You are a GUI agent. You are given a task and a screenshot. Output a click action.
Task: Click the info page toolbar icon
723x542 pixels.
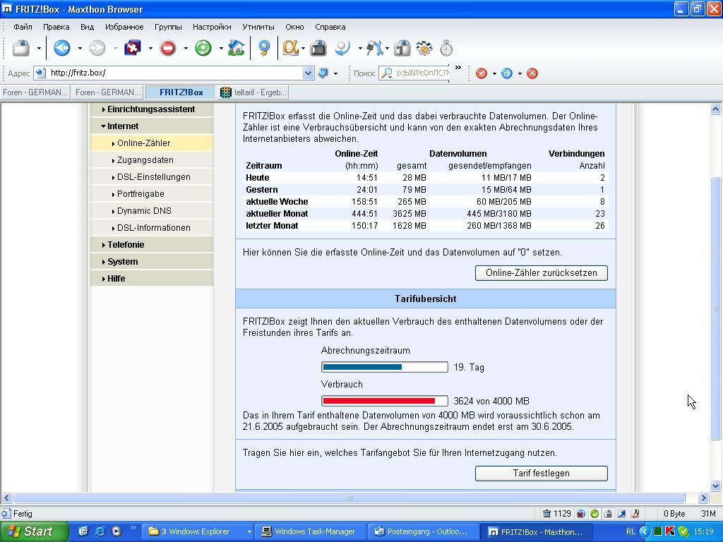pos(402,48)
